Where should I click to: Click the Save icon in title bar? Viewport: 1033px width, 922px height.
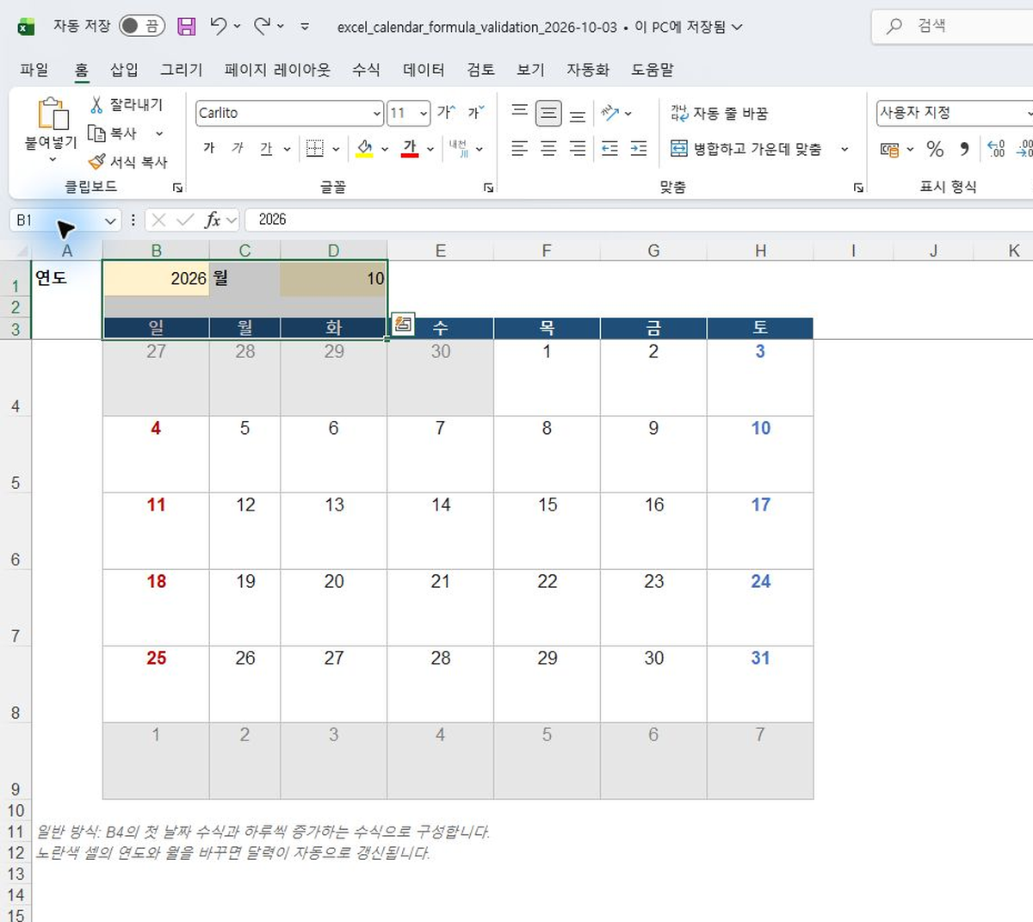pyautogui.click(x=187, y=27)
